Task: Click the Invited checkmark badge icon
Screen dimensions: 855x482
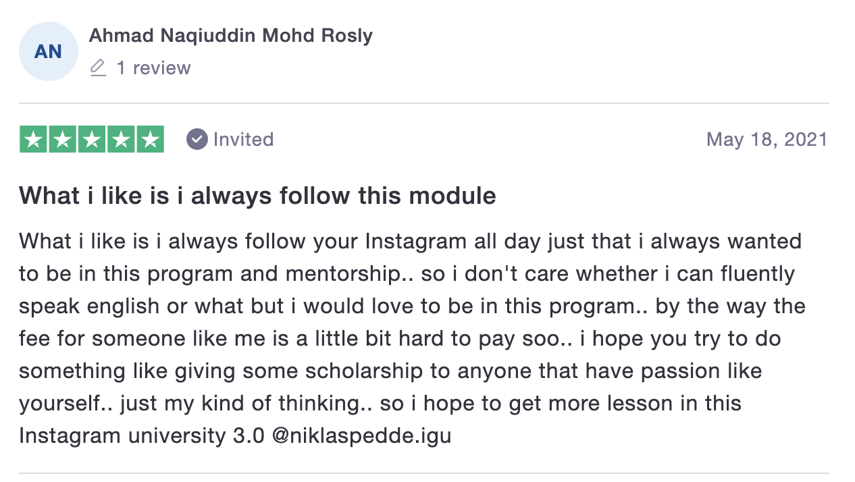Action: pyautogui.click(x=197, y=140)
